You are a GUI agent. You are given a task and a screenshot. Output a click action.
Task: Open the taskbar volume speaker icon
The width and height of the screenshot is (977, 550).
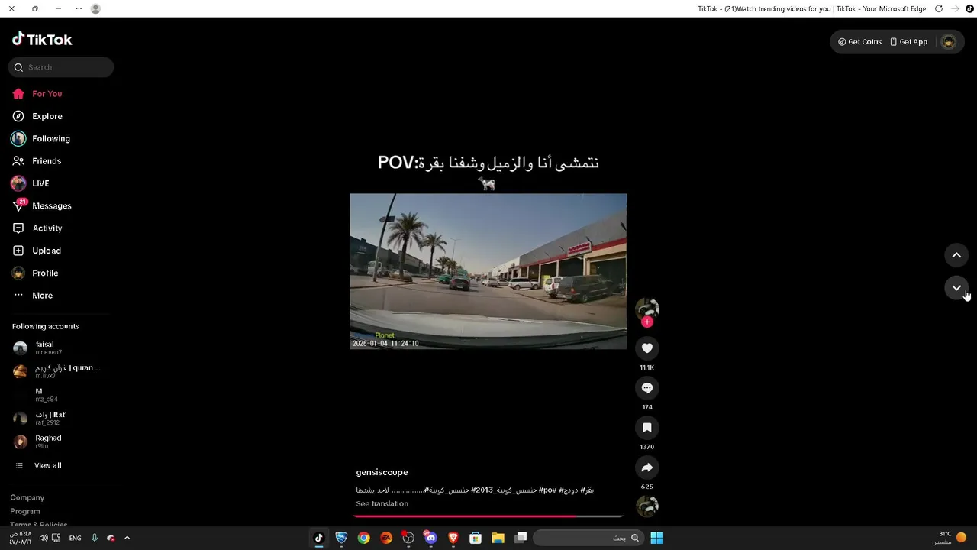tap(44, 538)
